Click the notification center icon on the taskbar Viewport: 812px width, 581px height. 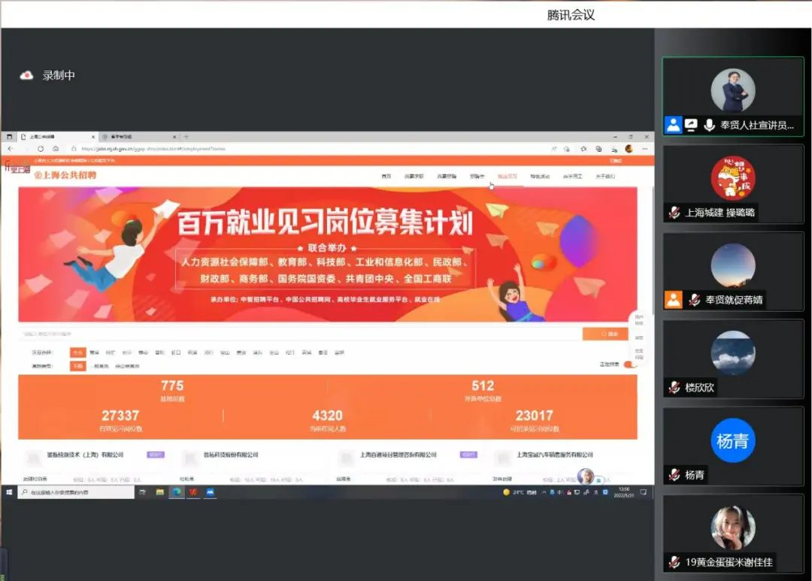point(643,492)
